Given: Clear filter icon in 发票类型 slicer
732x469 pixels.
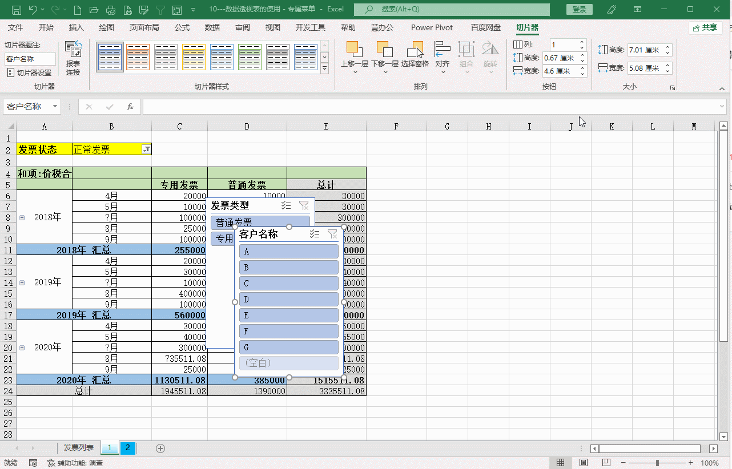Looking at the screenshot, I should coord(304,205).
